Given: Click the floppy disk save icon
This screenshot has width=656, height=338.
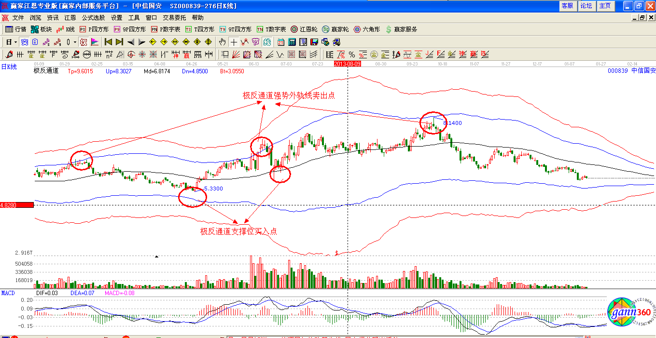Looking at the screenshot, I should (x=314, y=42).
